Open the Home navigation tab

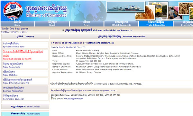click(x=17, y=23)
